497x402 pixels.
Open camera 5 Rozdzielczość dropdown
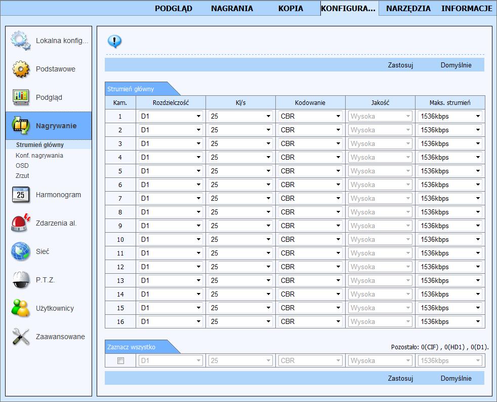pos(171,171)
